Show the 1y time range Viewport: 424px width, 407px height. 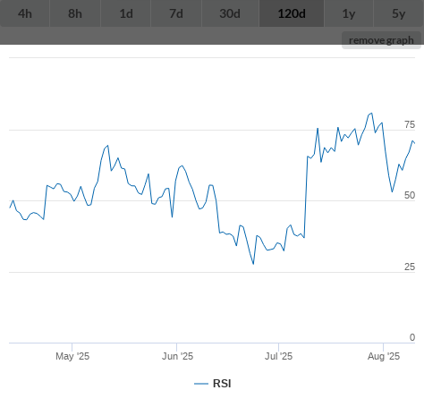[349, 13]
